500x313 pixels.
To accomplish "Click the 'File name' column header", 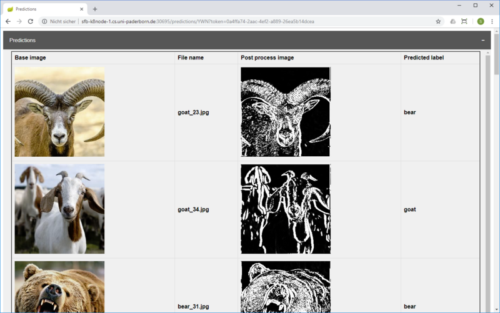I will click(x=191, y=57).
